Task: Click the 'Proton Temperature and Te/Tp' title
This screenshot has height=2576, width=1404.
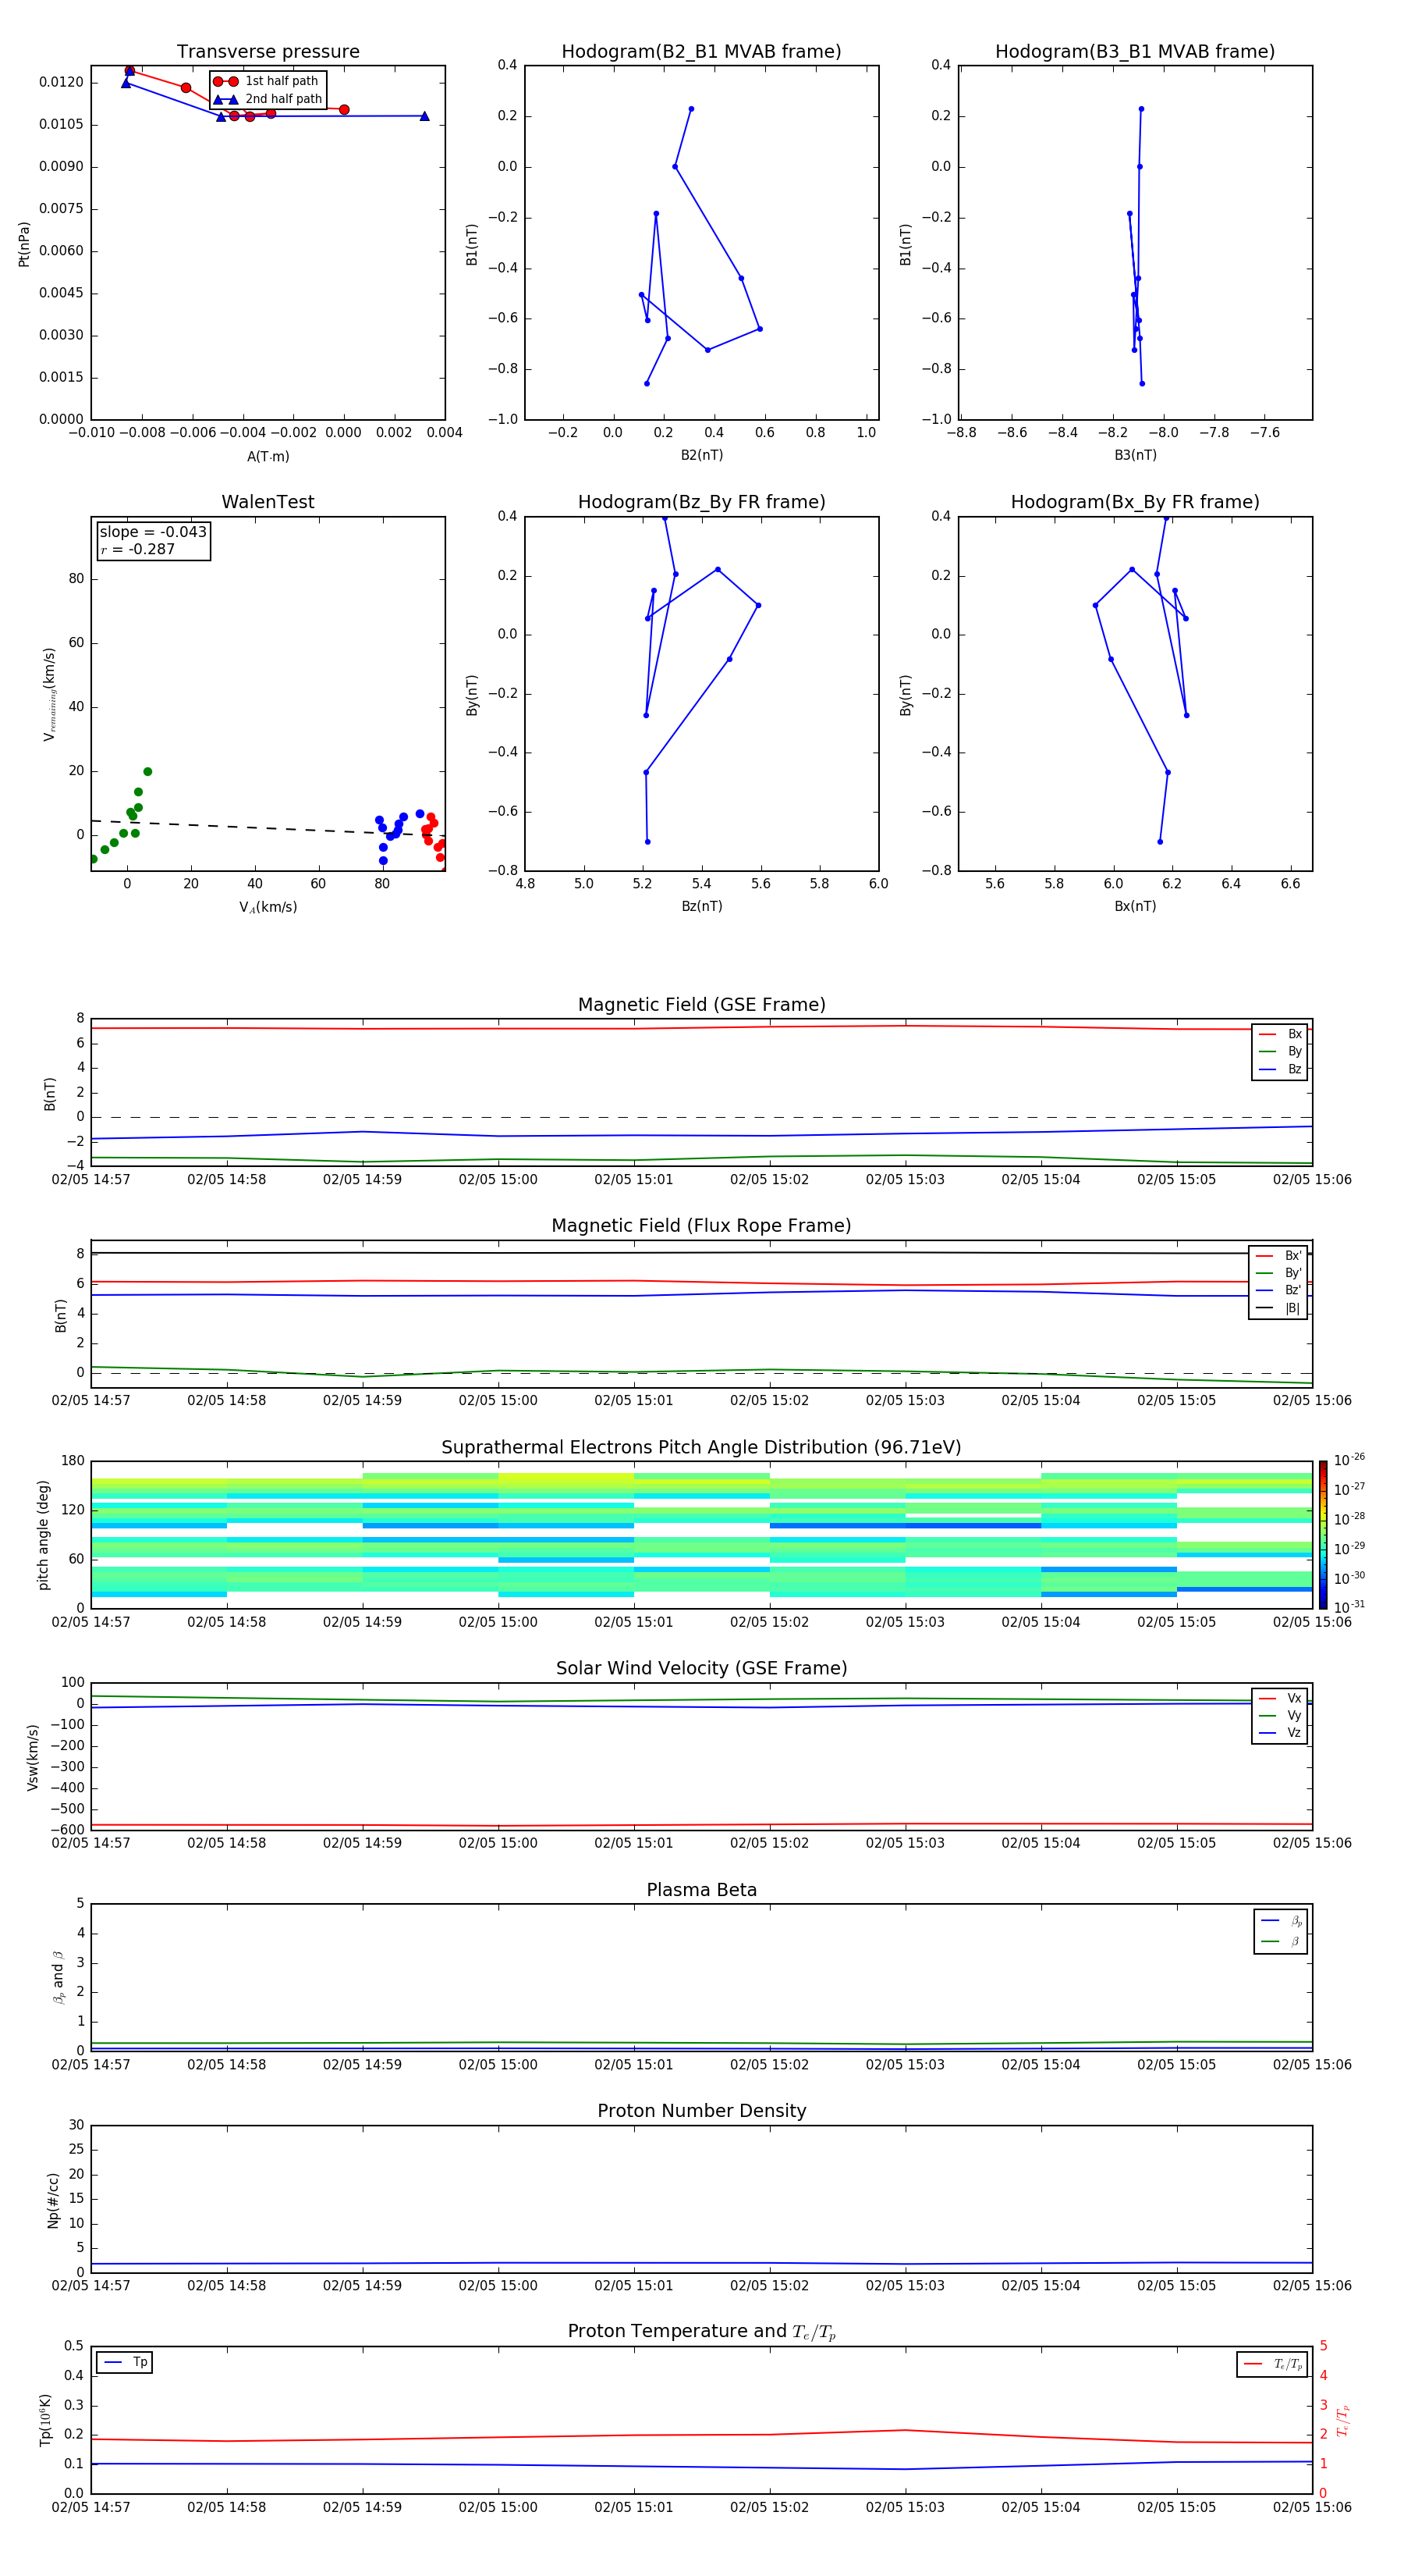Action: click(x=701, y=2331)
